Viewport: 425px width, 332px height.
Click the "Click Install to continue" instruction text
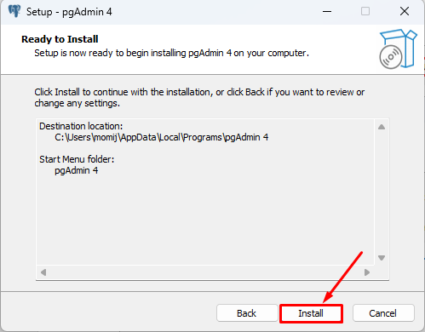tap(199, 98)
